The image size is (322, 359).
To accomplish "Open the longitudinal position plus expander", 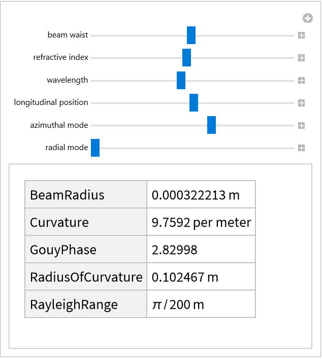I will click(x=301, y=103).
